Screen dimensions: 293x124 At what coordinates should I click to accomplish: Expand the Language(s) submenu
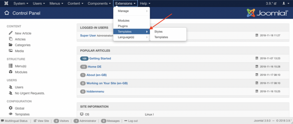132,37
